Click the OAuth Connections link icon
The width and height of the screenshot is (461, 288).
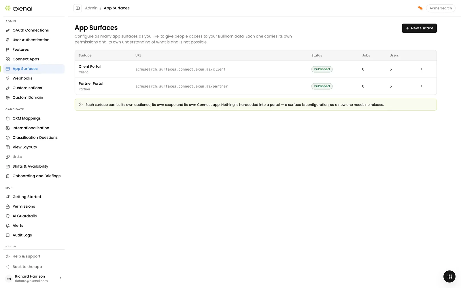[8, 30]
